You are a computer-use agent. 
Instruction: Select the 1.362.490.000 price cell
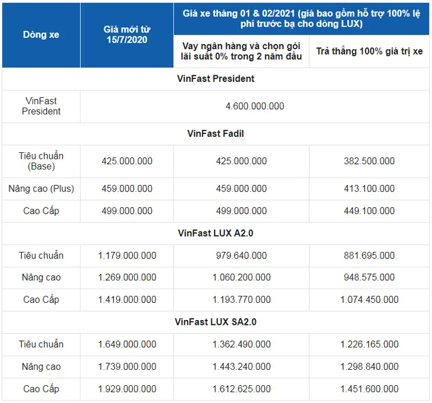241,344
